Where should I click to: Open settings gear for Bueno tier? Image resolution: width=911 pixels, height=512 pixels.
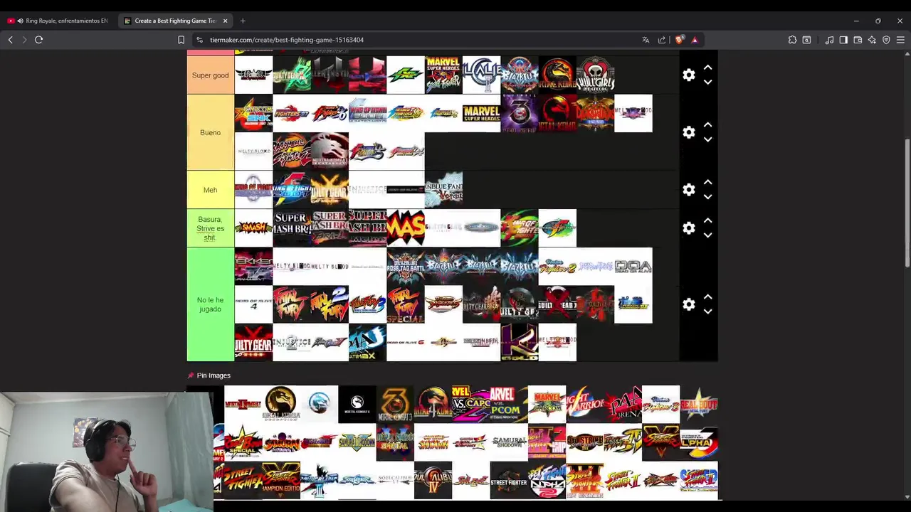coord(688,132)
